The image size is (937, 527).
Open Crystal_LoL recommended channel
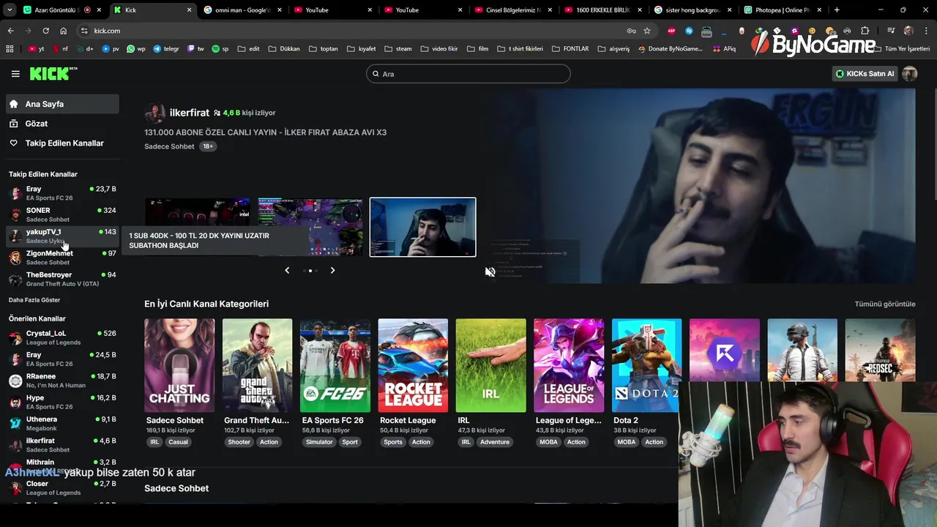coord(62,337)
